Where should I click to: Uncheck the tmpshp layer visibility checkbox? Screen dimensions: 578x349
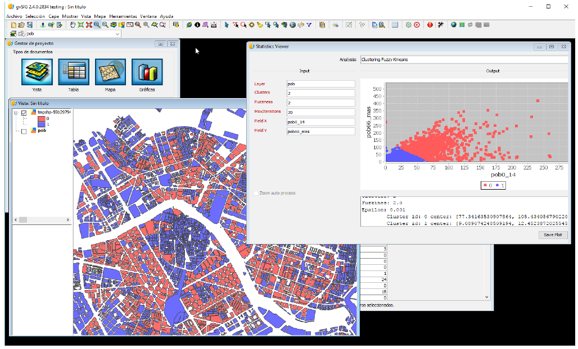click(x=24, y=113)
